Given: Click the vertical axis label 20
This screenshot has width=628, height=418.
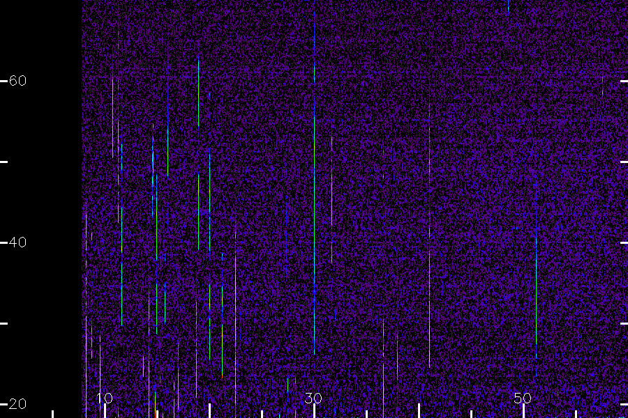Looking at the screenshot, I should coord(17,404).
